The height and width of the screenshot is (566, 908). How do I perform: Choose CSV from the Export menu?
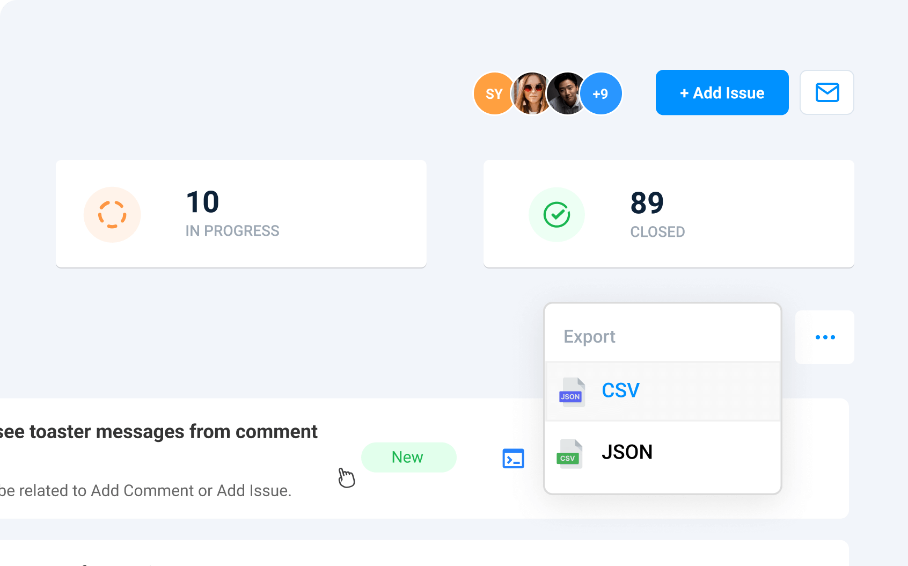620,390
